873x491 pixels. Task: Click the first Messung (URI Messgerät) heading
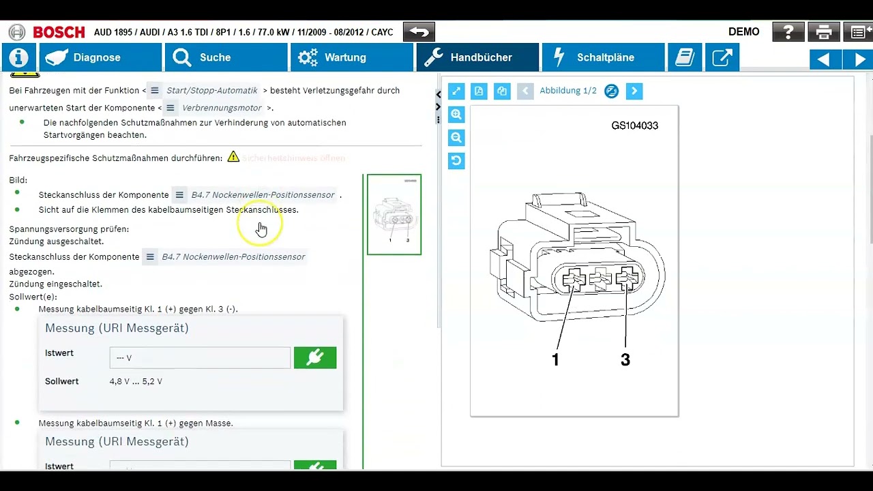pyautogui.click(x=117, y=328)
